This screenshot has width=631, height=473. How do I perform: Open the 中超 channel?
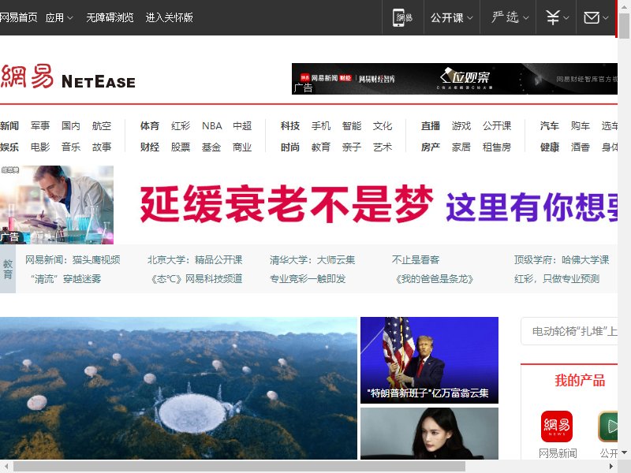[242, 126]
